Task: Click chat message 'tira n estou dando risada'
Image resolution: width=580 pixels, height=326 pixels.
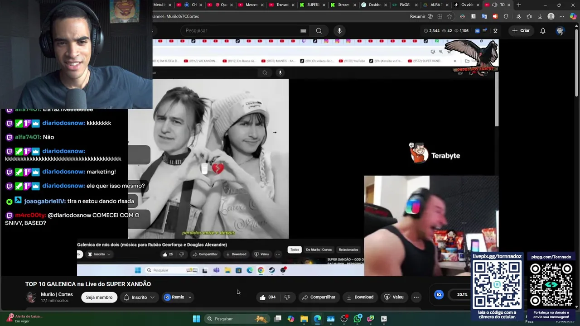Action: 101,201
